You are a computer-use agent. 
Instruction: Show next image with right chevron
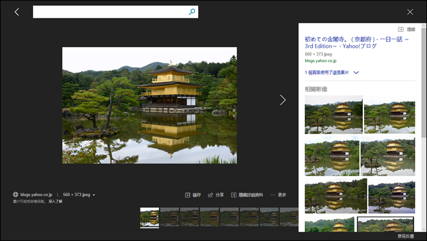coord(283,100)
